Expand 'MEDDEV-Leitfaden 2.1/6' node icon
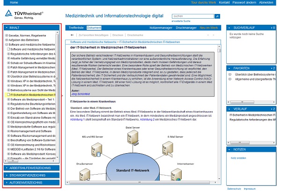Screen dimensions: 281x191 pyautogui.click(x=8, y=149)
